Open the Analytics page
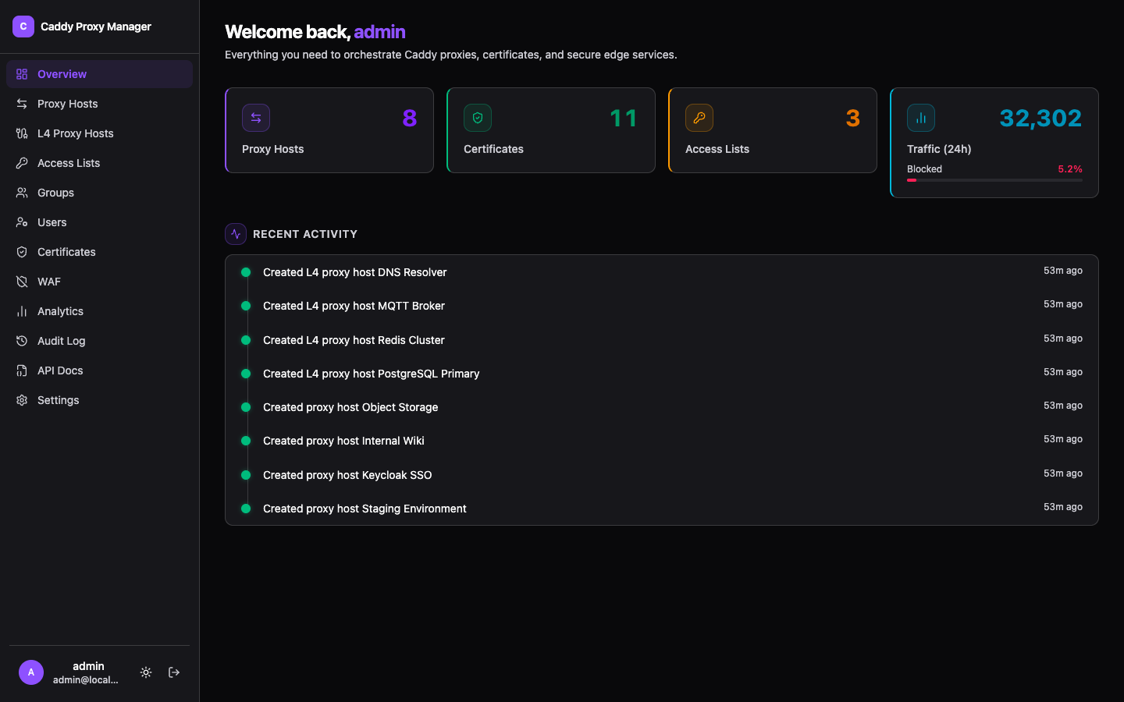1124x702 pixels. click(60, 311)
